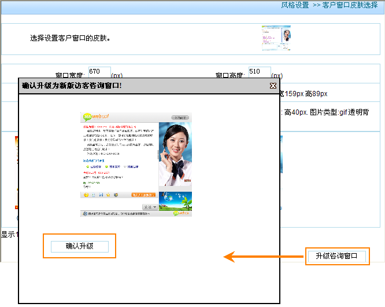Expand the send button dropdown arrow

point(155,207)
